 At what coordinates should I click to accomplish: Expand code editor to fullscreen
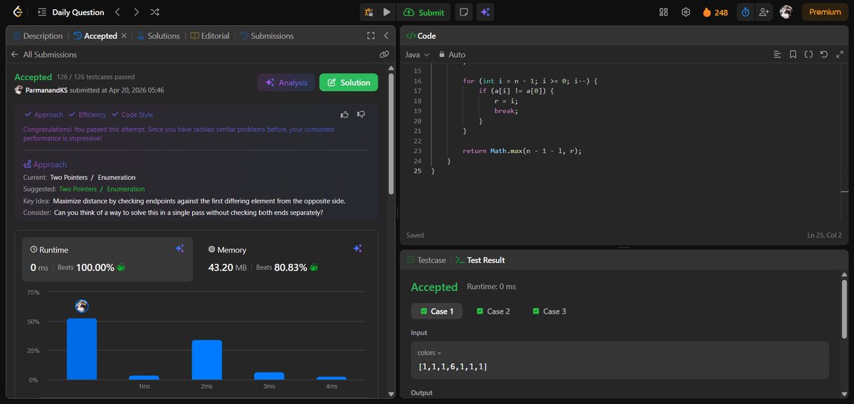click(x=838, y=54)
